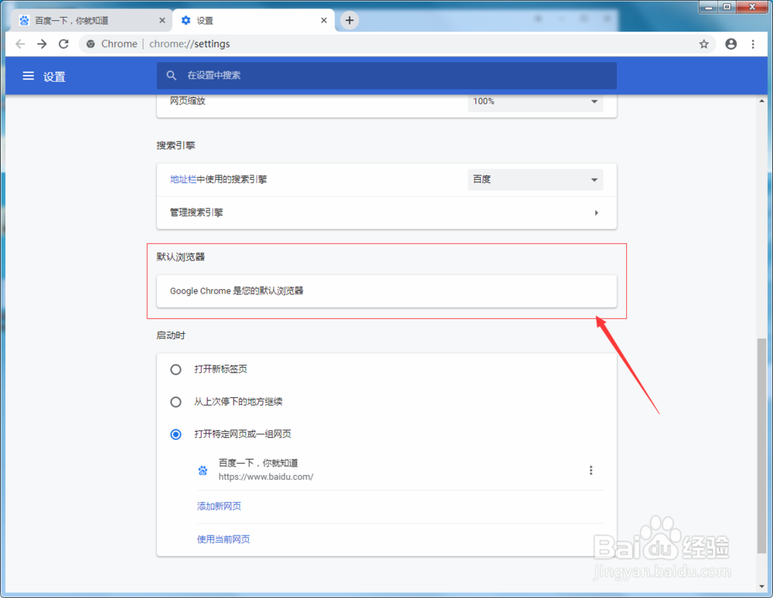The height and width of the screenshot is (598, 773).
Task: Click the 启动时 section heading
Action: click(x=171, y=335)
